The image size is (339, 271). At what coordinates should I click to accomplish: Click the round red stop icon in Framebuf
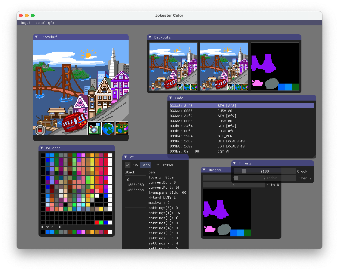tap(40, 130)
